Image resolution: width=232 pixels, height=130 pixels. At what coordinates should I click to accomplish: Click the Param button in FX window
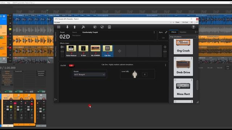pyautogui.click(x=177, y=22)
